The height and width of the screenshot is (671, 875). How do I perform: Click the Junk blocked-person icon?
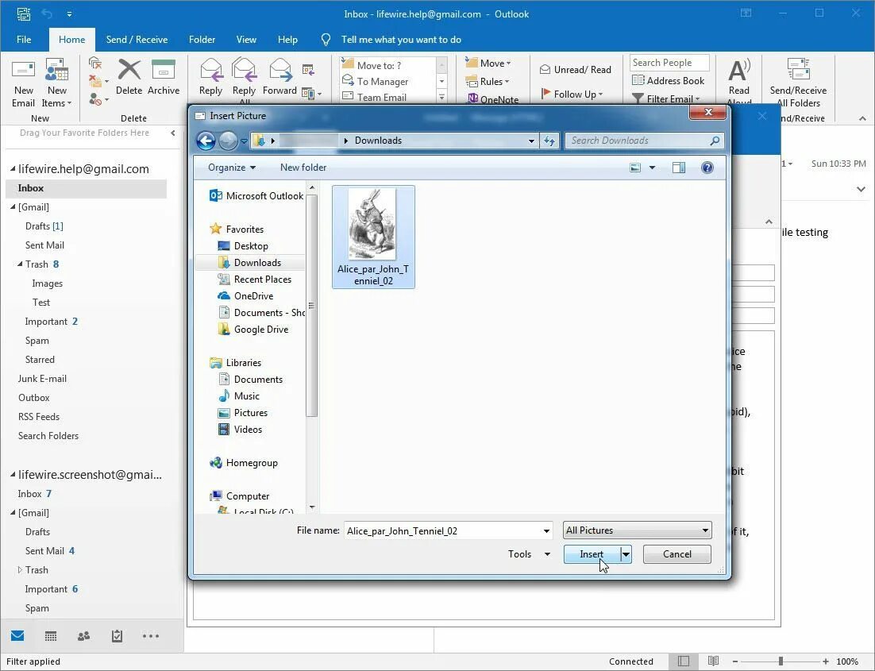pyautogui.click(x=95, y=99)
